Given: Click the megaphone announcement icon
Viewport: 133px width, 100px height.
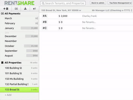Looking at the screenshot, I should (x=34, y=9).
